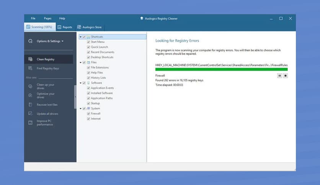Open Optimize your drives link
Image resolution: width=320 pixels, height=185 pixels.
tap(46, 95)
